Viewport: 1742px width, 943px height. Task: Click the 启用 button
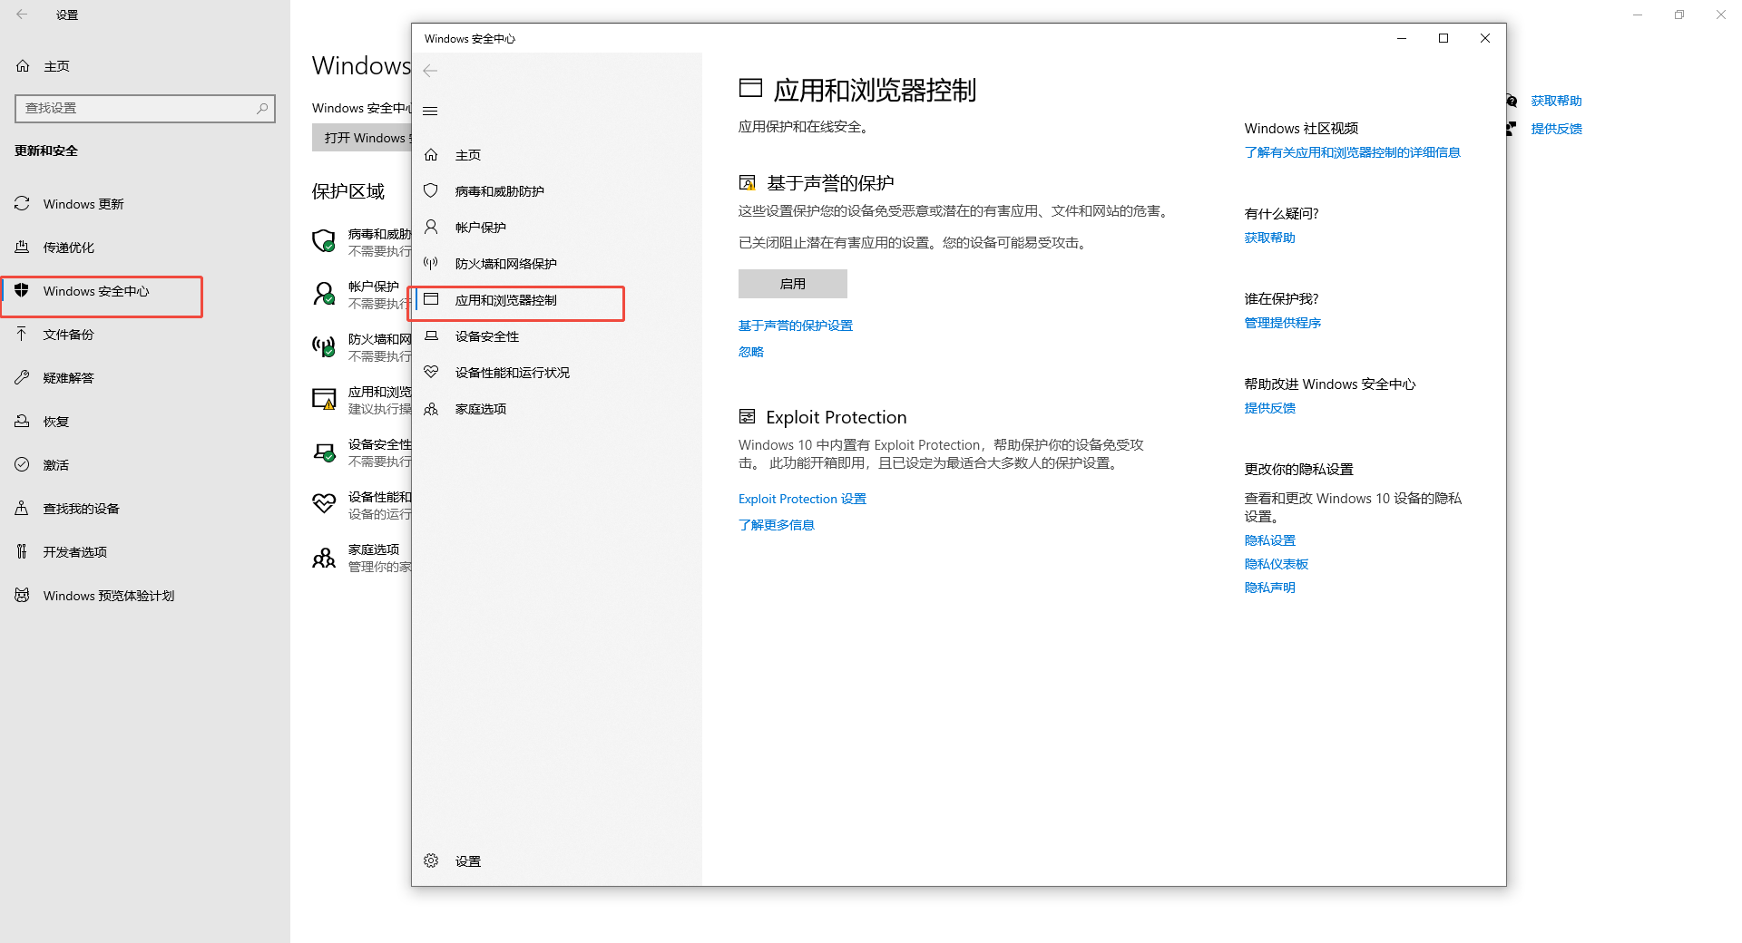[x=793, y=284]
